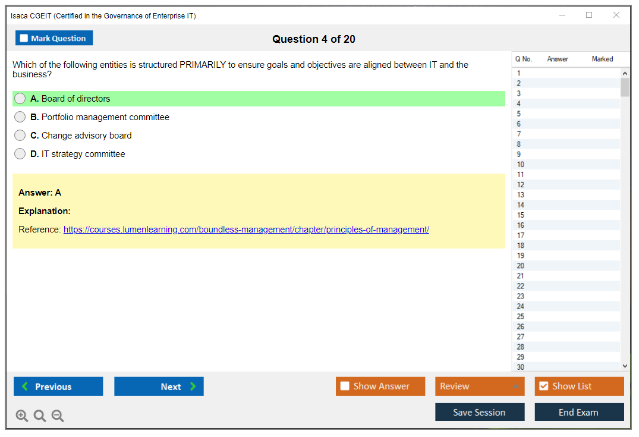Click the zoom out magnifier icon
The width and height of the screenshot is (639, 437).
(x=58, y=416)
